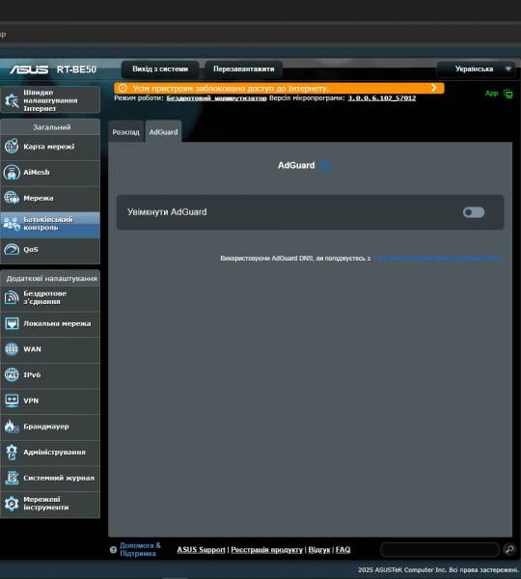Click the AiMesh icon in sidebar

12,172
